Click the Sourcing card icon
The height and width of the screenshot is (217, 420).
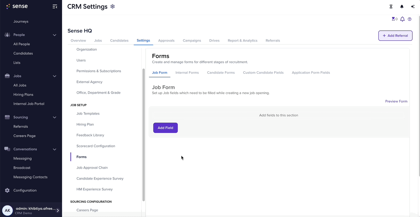click(x=7, y=117)
